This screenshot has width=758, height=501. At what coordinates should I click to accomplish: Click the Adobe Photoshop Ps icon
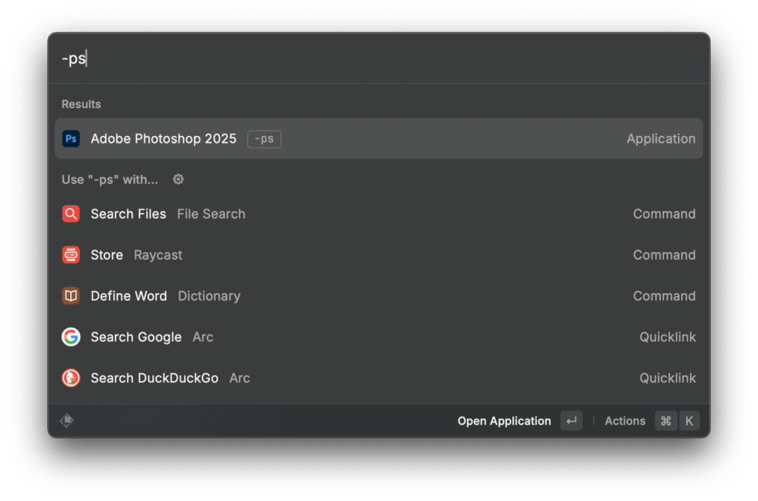[71, 138]
